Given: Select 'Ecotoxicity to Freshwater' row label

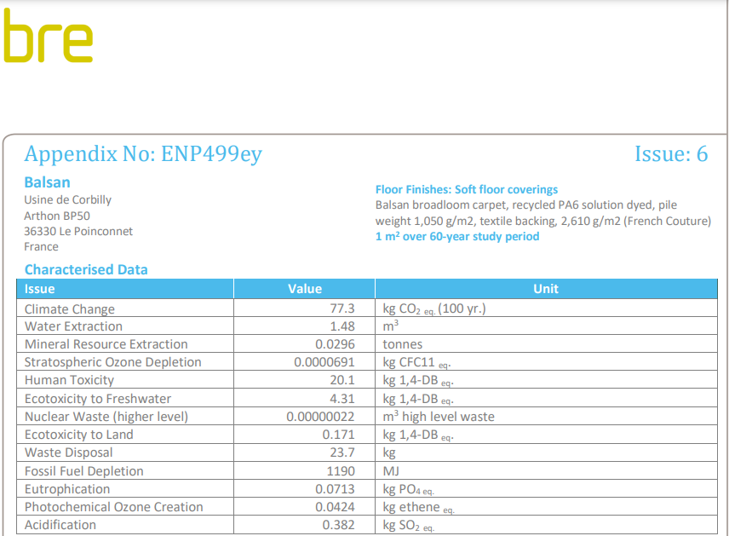Looking at the screenshot, I should [98, 399].
